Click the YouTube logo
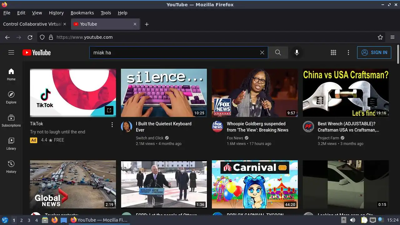 37,52
